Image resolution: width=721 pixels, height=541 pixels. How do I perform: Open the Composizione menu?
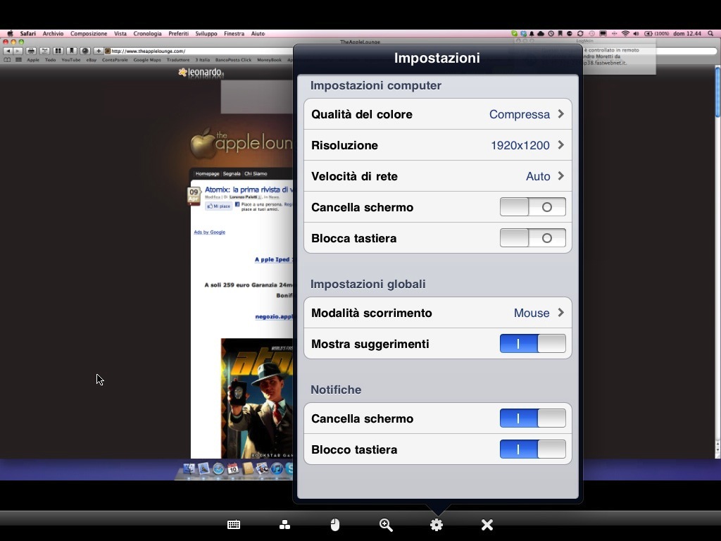[x=88, y=34]
